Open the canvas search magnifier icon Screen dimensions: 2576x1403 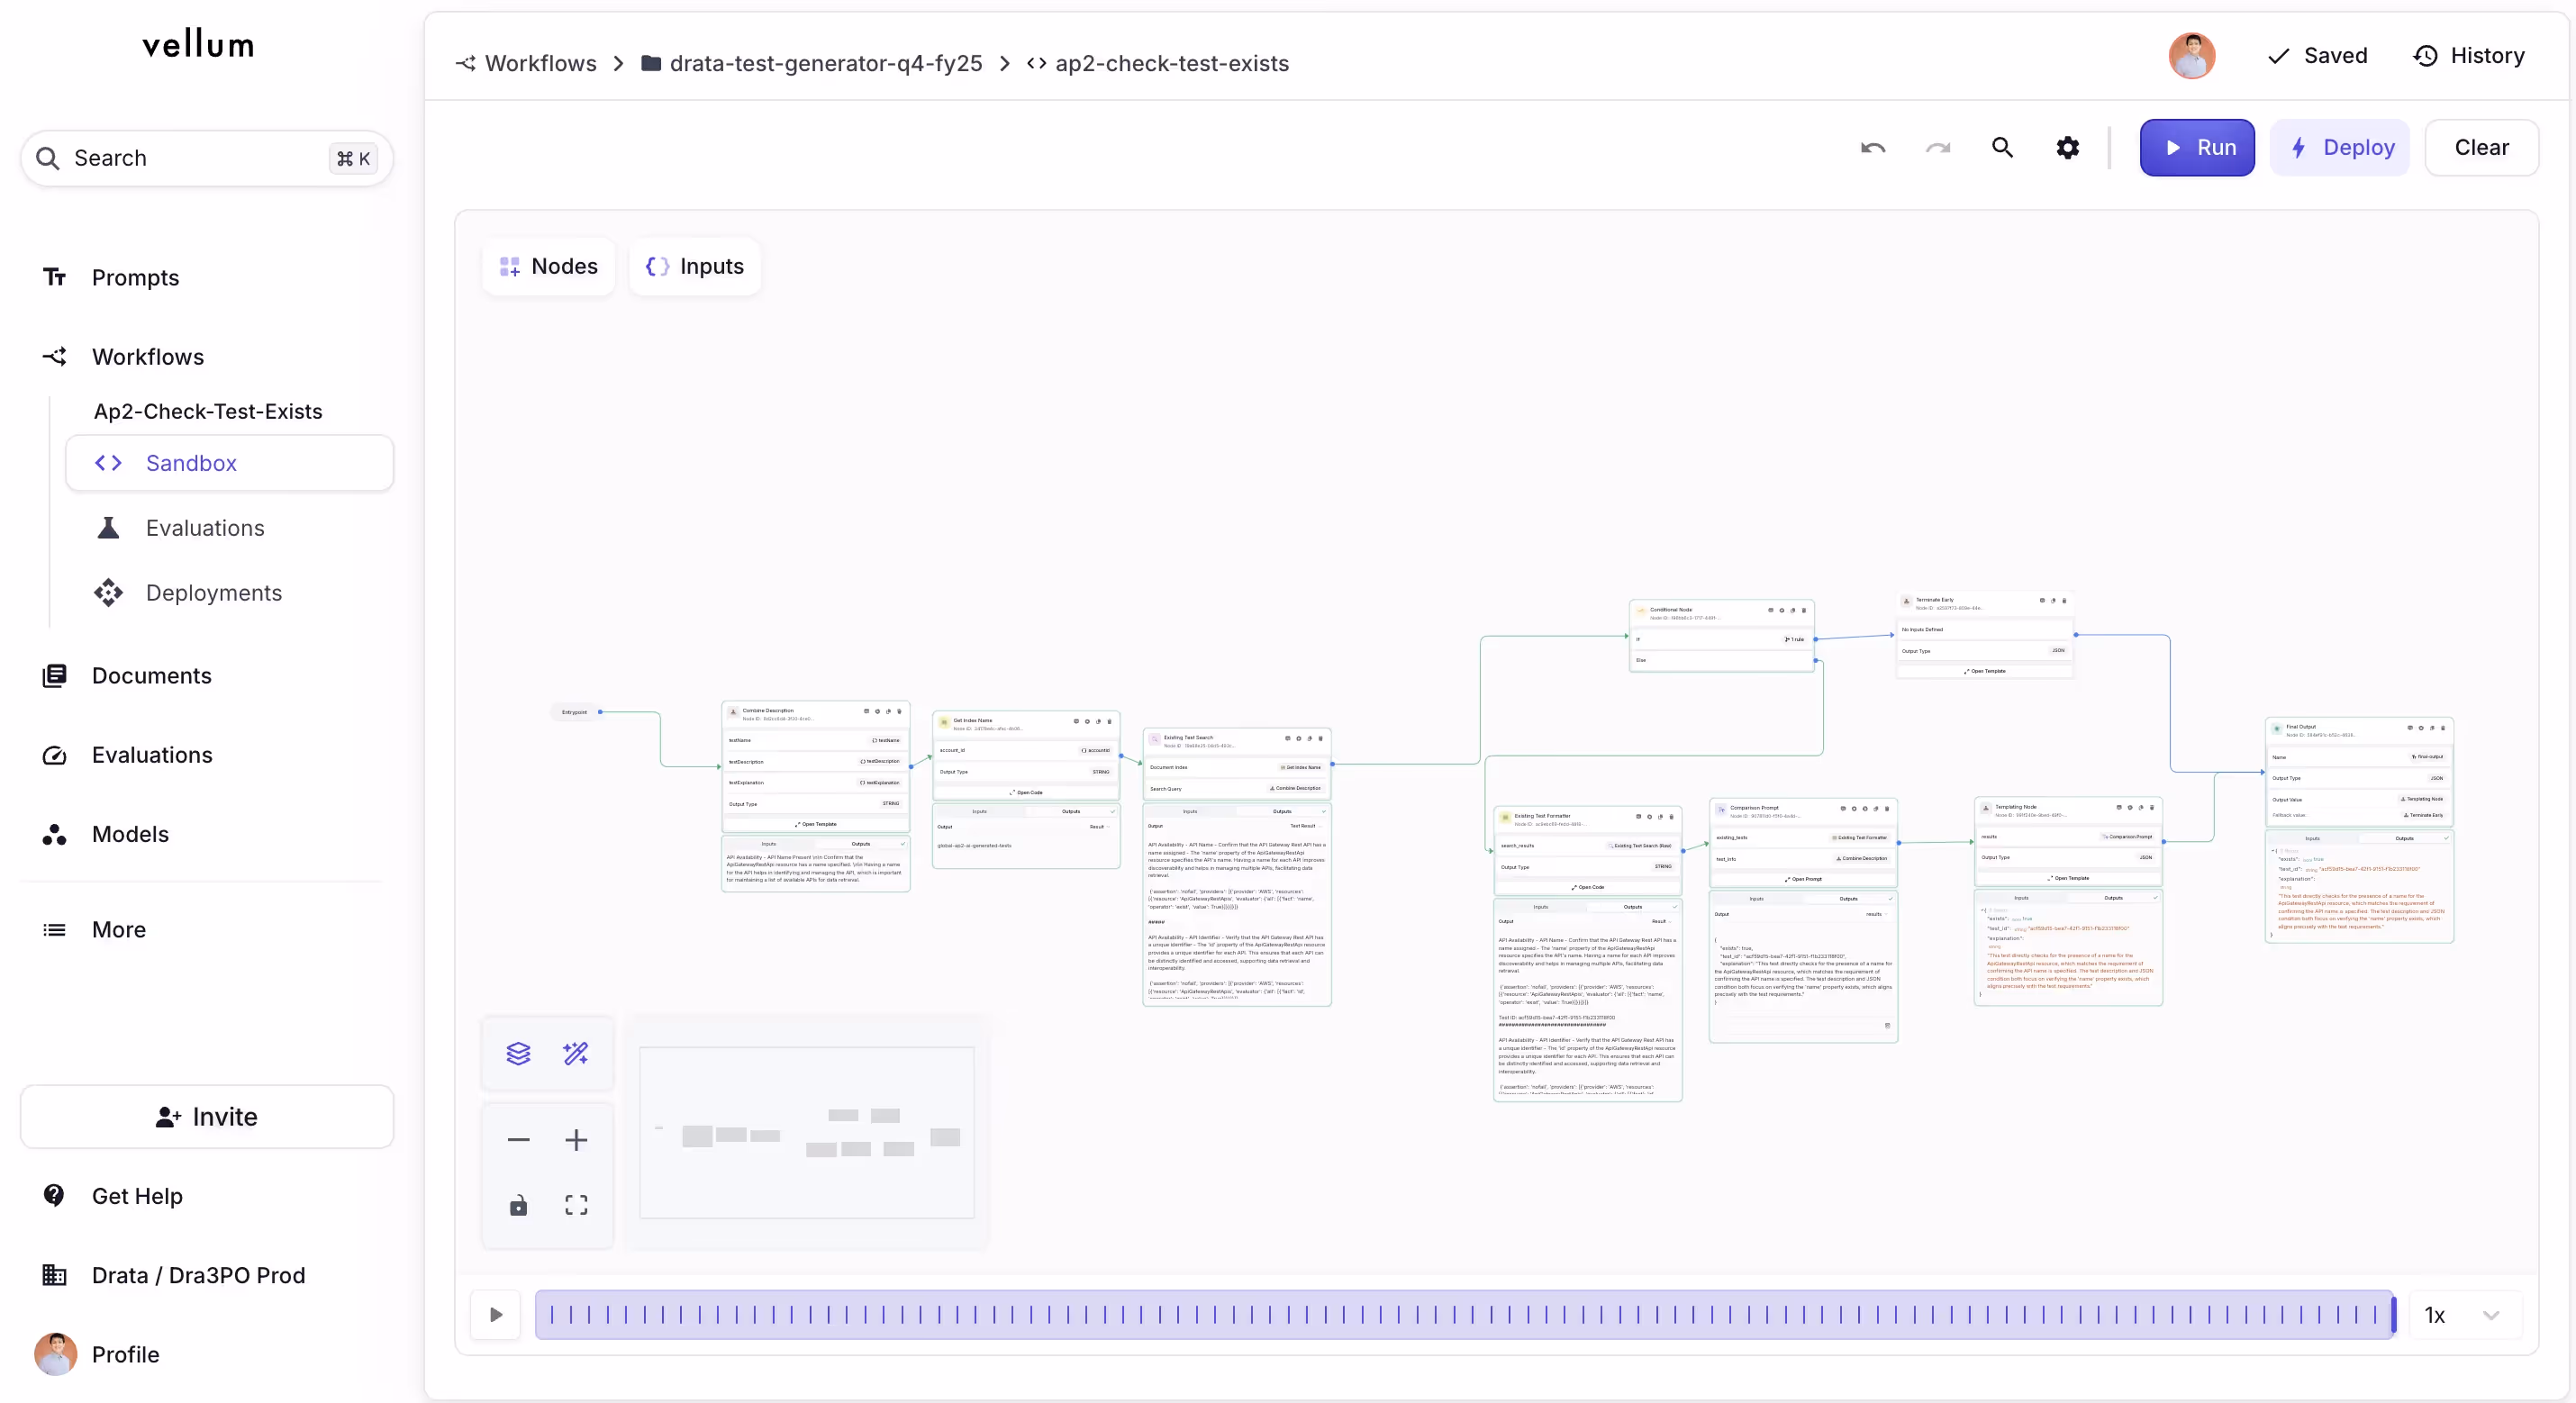(2002, 148)
